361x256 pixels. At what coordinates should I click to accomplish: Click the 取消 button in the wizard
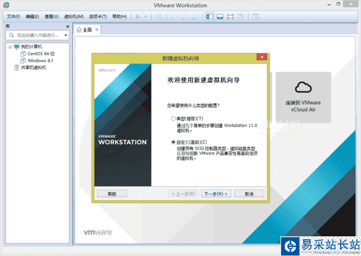pyautogui.click(x=249, y=194)
